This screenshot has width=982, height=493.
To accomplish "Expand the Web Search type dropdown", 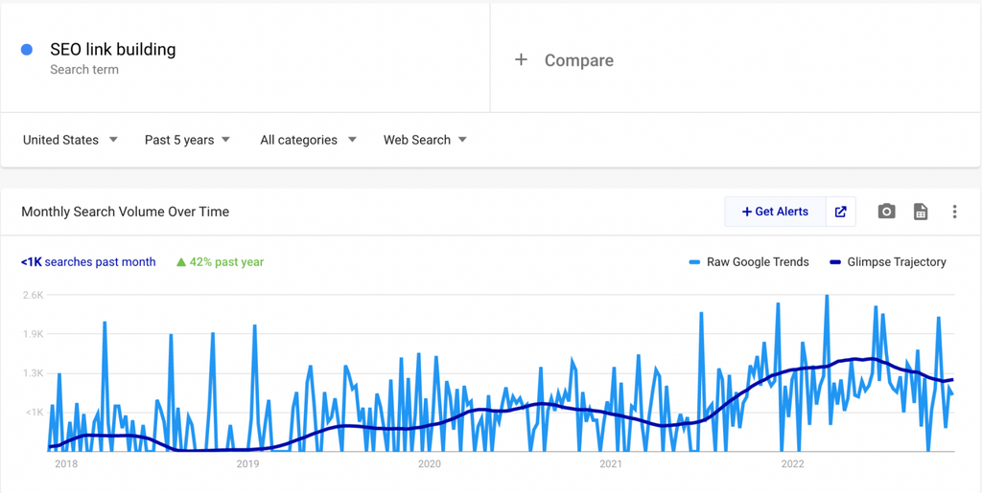I will tap(425, 140).
